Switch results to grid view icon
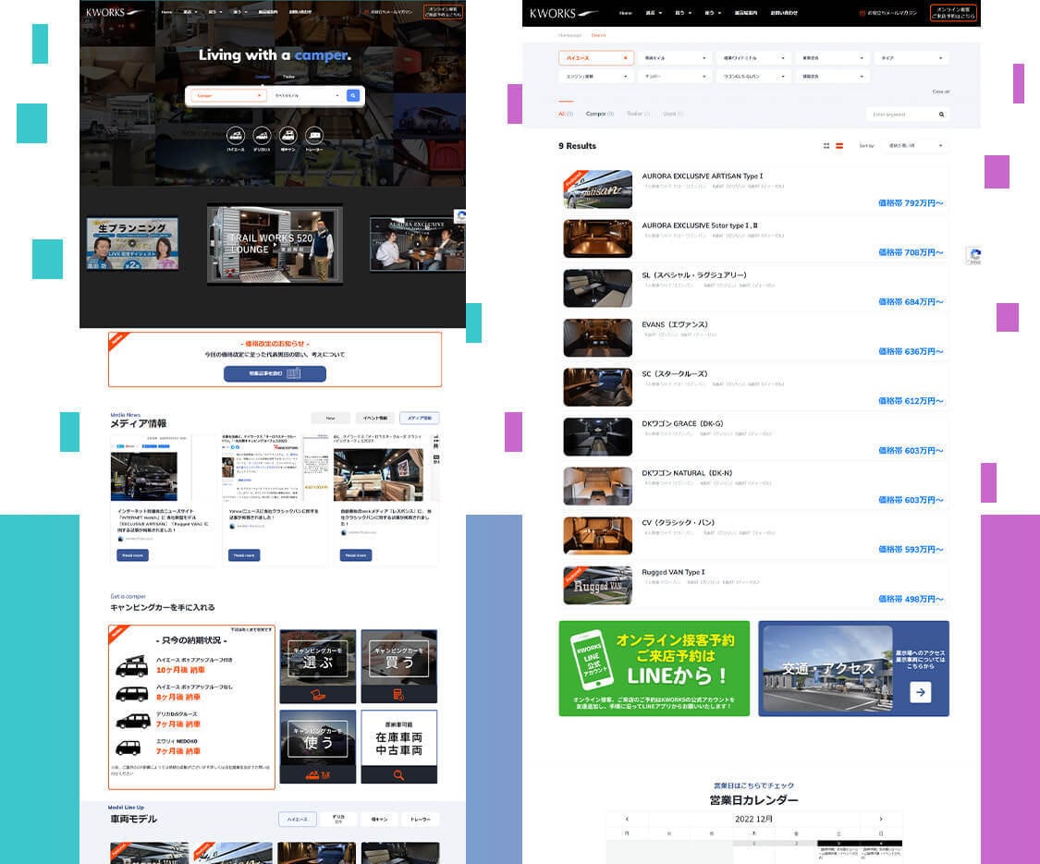Viewport: 1040px width, 864px height. point(826,146)
